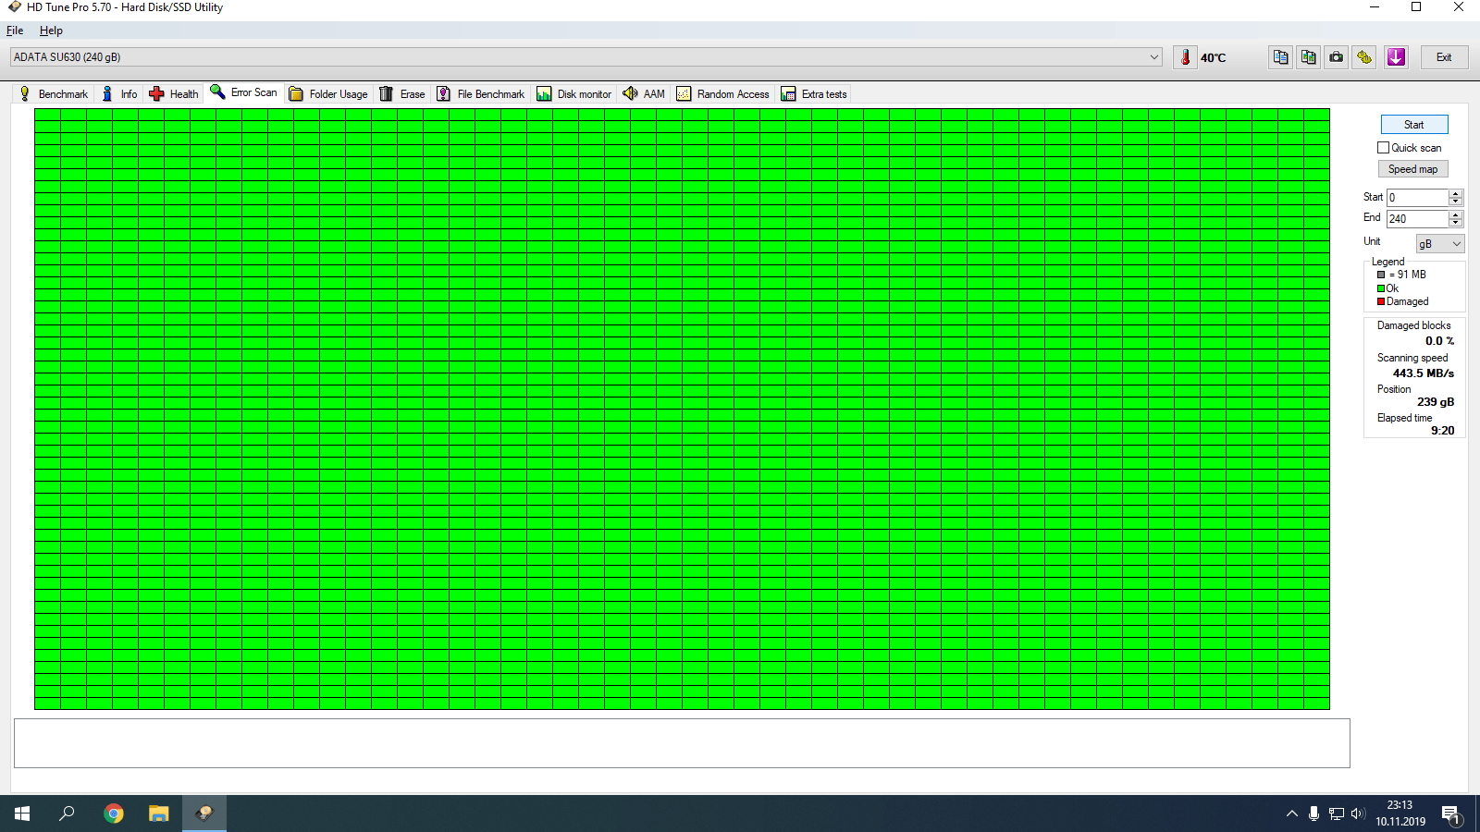
Task: Click the empty log box below the scan grid
Action: 682,743
